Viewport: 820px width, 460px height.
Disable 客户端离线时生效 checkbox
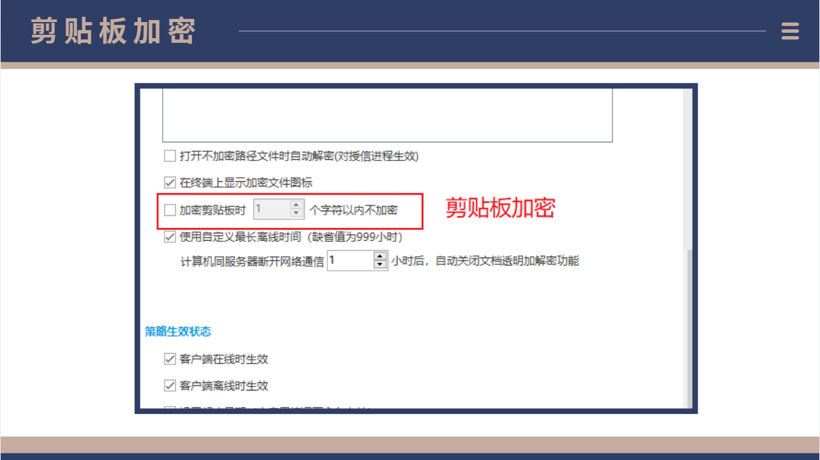click(x=170, y=386)
